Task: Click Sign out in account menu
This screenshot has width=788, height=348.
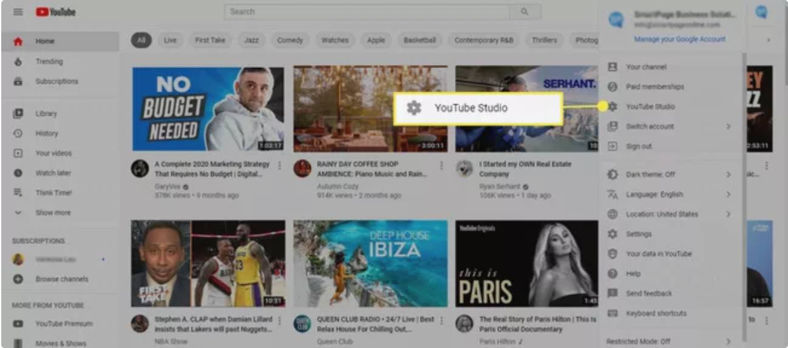Action: (x=639, y=146)
